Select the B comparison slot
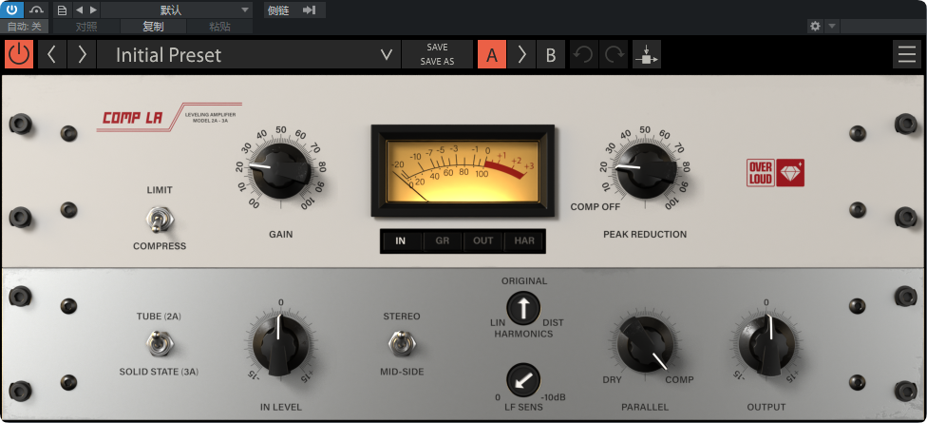The width and height of the screenshot is (927, 423). coord(551,54)
